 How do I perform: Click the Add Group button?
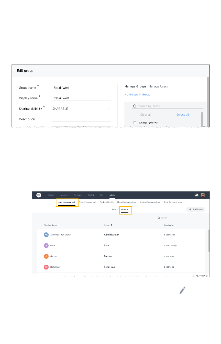click(196, 209)
